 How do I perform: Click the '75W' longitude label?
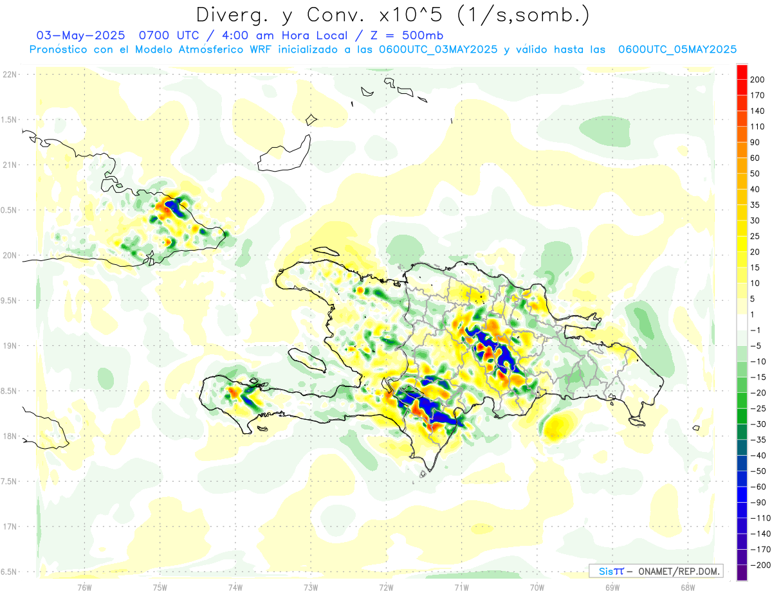[160, 587]
